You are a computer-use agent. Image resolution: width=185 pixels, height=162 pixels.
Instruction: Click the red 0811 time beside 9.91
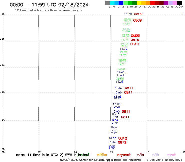pos(125,117)
